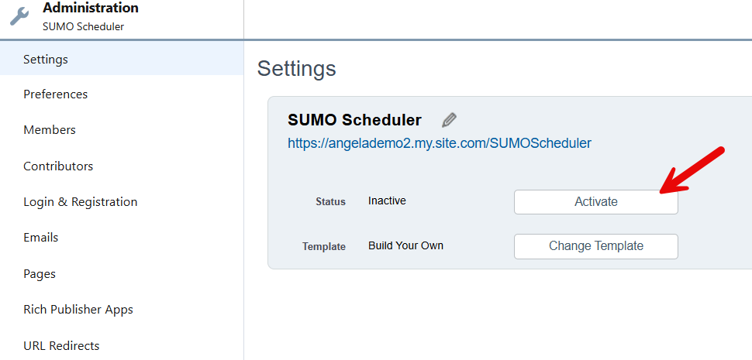Open the Members page

pos(50,130)
